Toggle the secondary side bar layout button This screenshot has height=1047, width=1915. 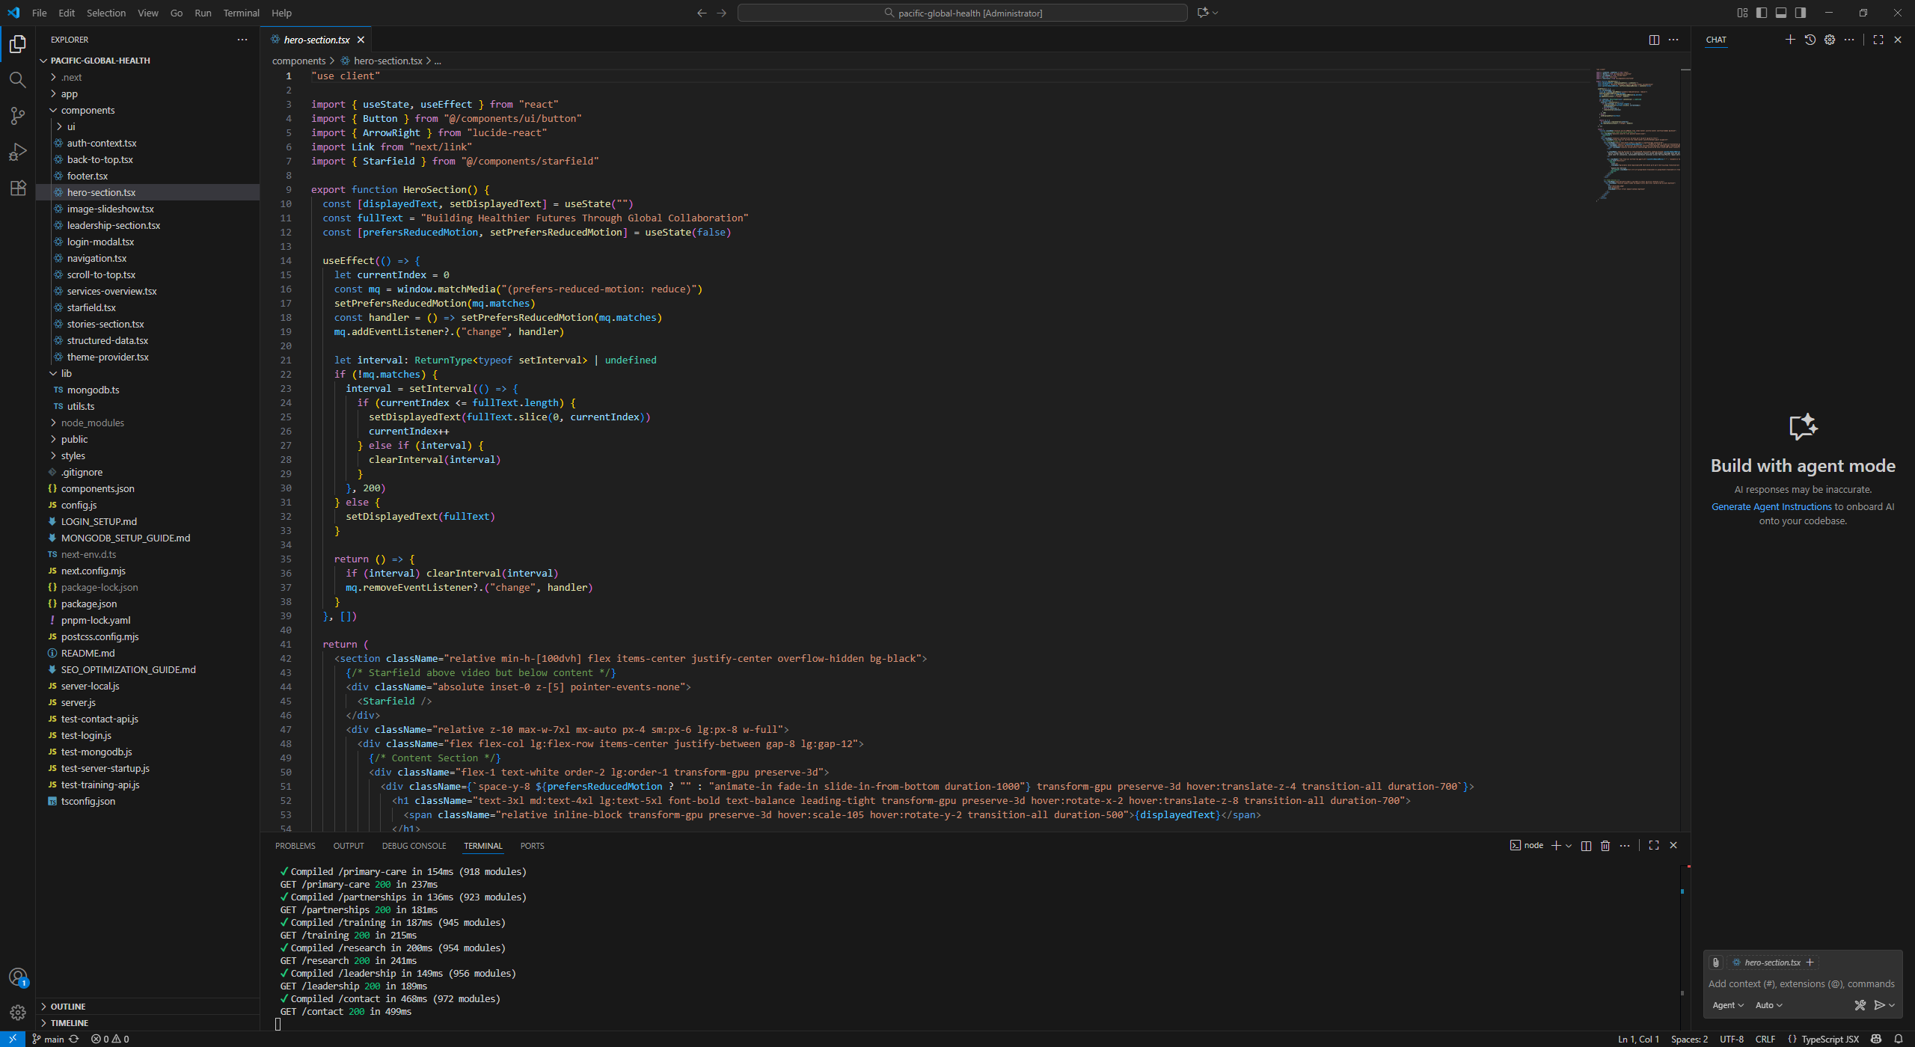pyautogui.click(x=1801, y=13)
